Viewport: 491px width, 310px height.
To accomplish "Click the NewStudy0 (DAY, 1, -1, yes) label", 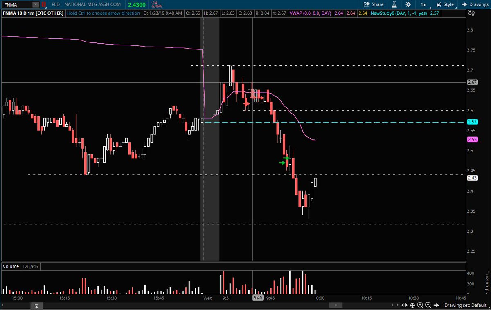I will coord(399,13).
